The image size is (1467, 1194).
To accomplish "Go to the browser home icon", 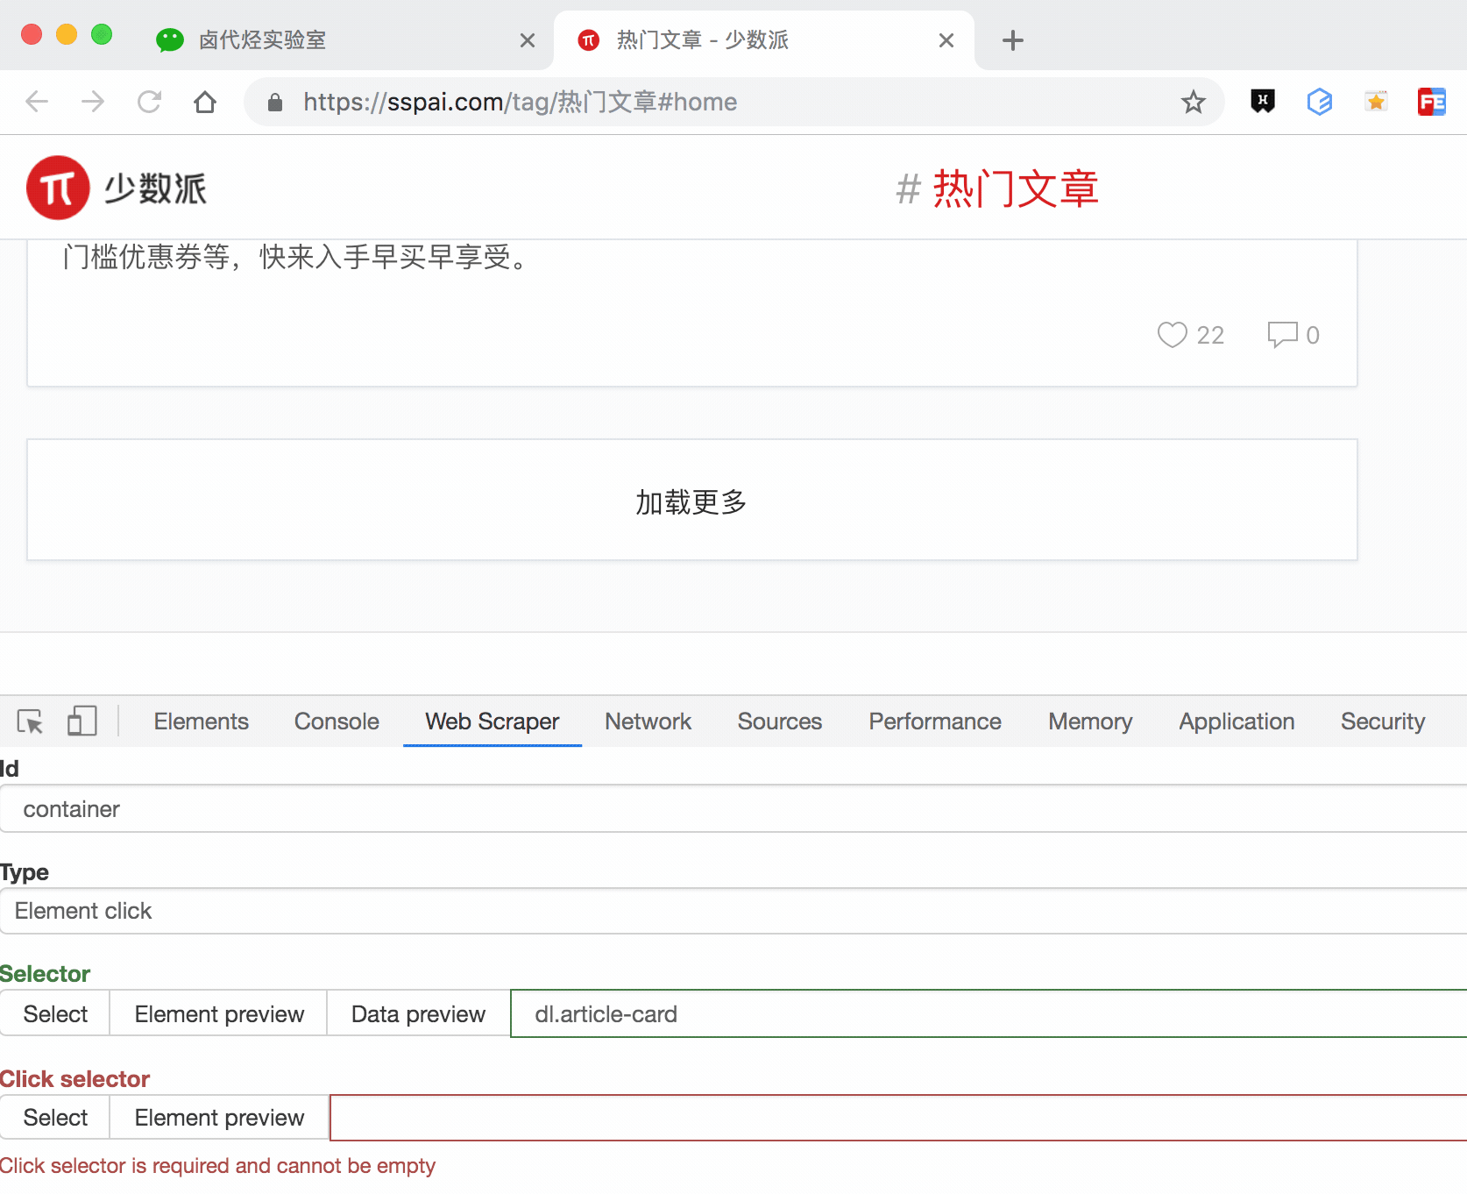I will click(205, 102).
